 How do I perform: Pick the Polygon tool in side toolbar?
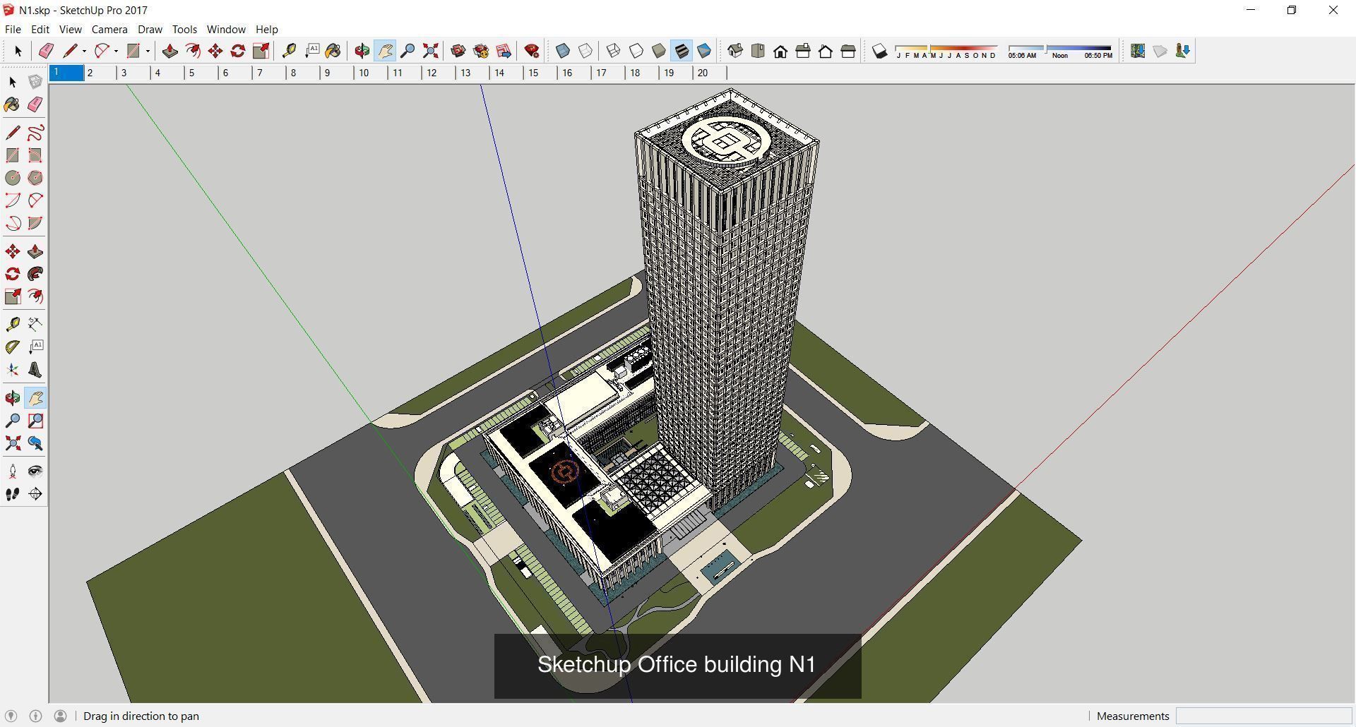35,178
